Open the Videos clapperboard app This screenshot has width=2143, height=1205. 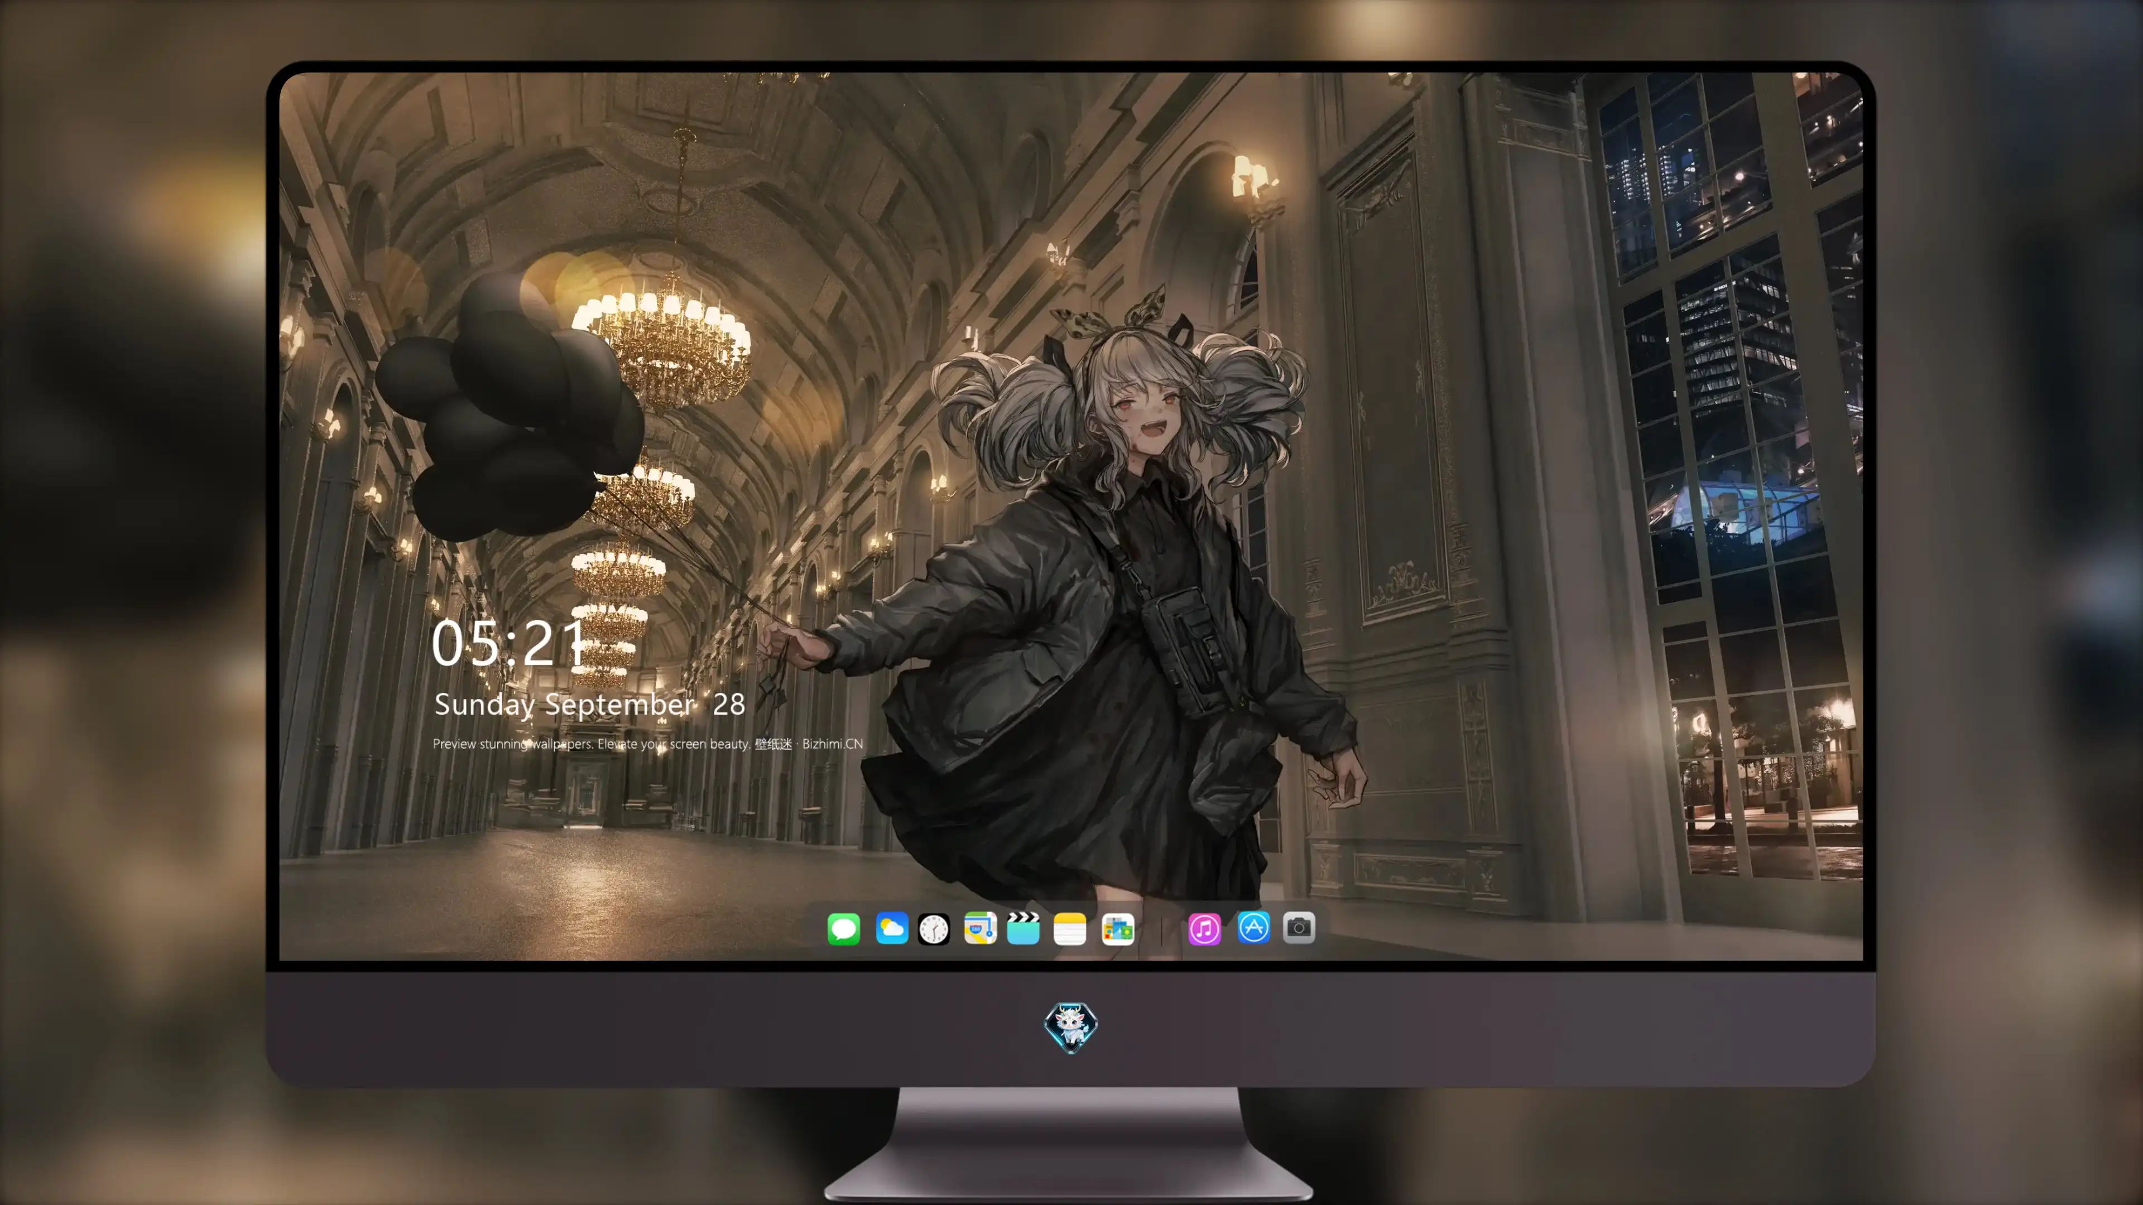click(1024, 928)
